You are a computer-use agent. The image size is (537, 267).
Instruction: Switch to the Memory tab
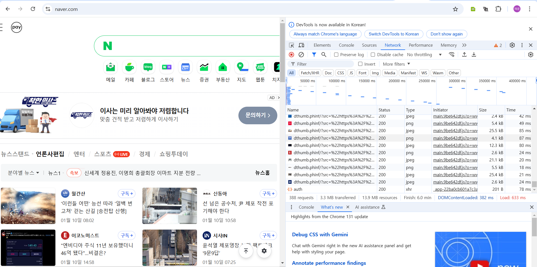tap(449, 45)
